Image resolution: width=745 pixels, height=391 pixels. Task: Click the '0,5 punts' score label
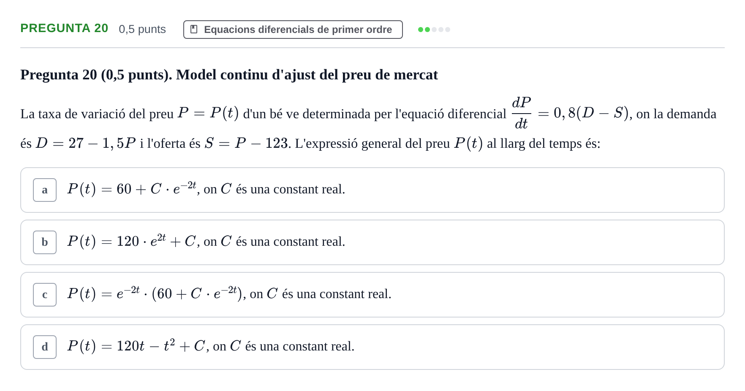pos(142,29)
